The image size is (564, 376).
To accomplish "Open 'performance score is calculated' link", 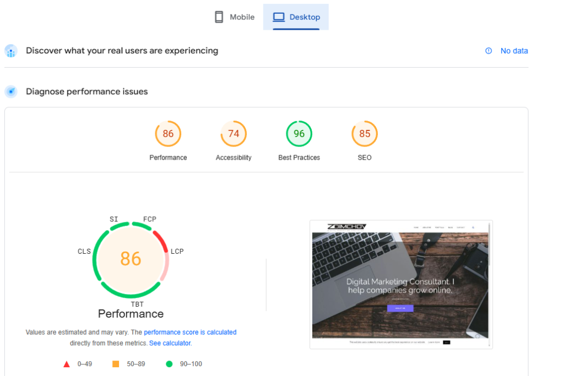I will 190,333.
